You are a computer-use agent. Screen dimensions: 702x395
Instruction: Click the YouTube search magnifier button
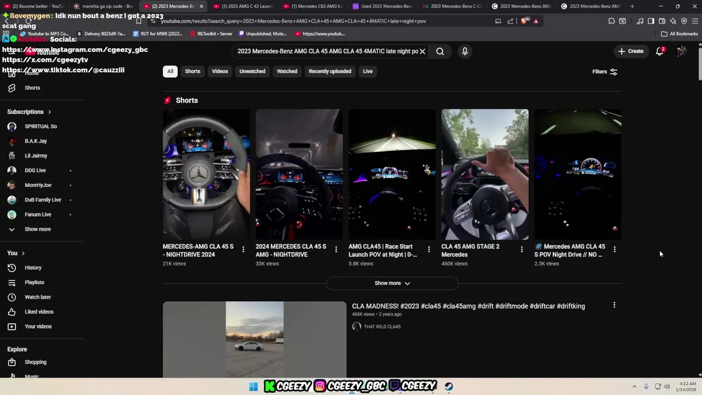[x=440, y=51]
